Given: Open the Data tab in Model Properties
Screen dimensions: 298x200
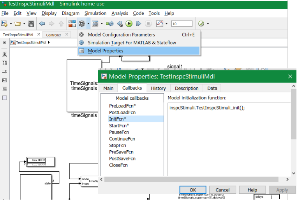Looking at the screenshot, I should 212,89.
